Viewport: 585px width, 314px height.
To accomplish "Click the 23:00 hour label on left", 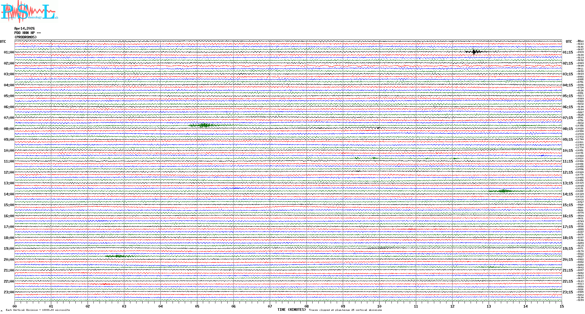I will 9,292.
